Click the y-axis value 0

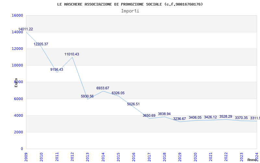click(22, 149)
